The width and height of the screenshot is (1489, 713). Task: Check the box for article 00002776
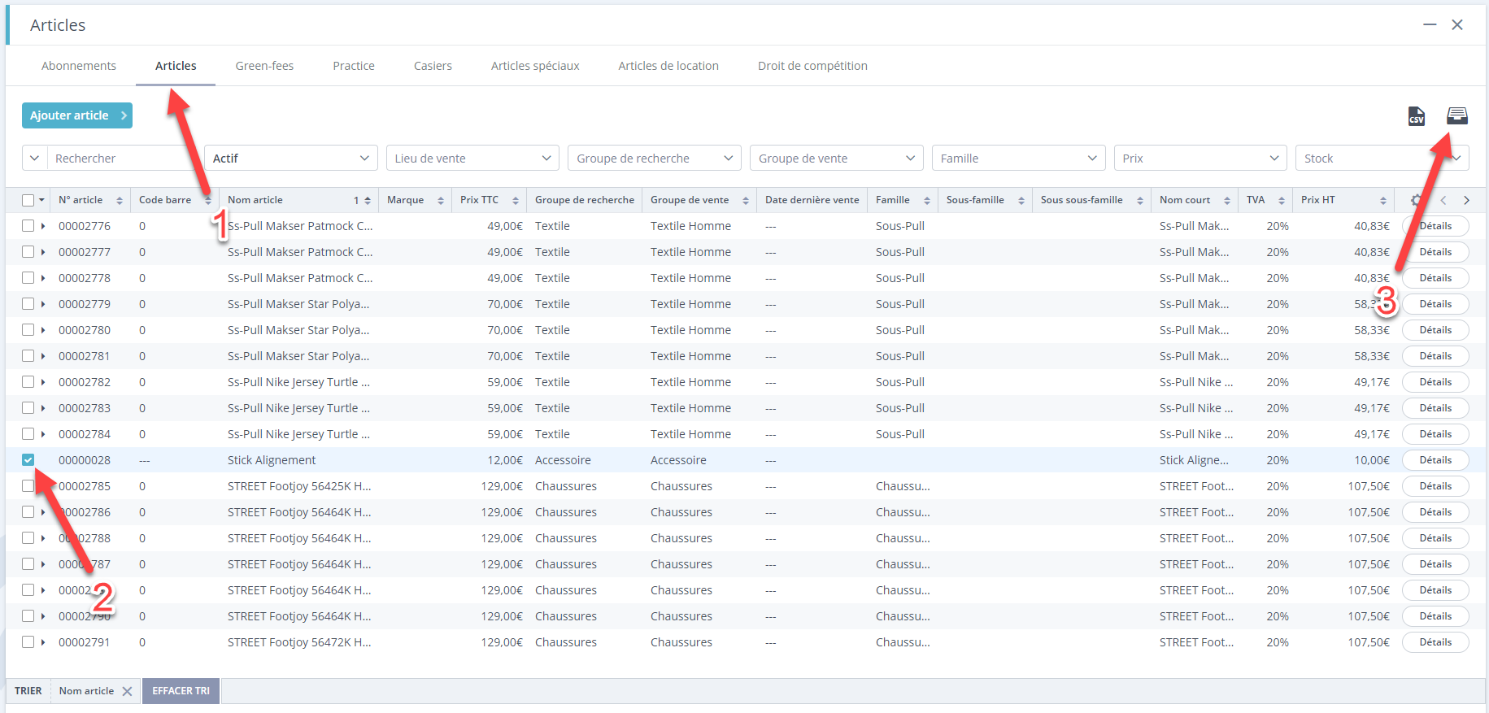[x=28, y=226]
